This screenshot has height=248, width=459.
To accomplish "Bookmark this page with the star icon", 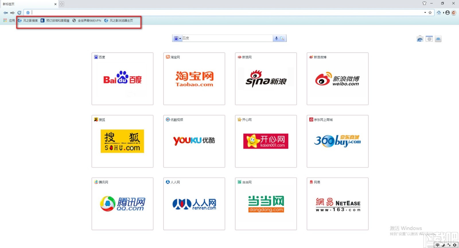I will pos(430,13).
